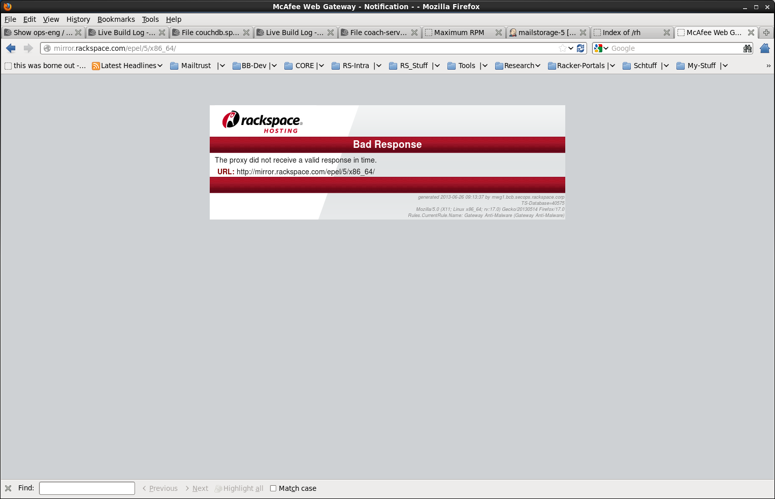775x499 pixels.
Task: Reload page using the refresh icon
Action: point(580,48)
